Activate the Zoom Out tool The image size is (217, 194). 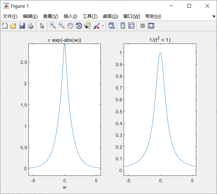pyautogui.click(x=62, y=26)
